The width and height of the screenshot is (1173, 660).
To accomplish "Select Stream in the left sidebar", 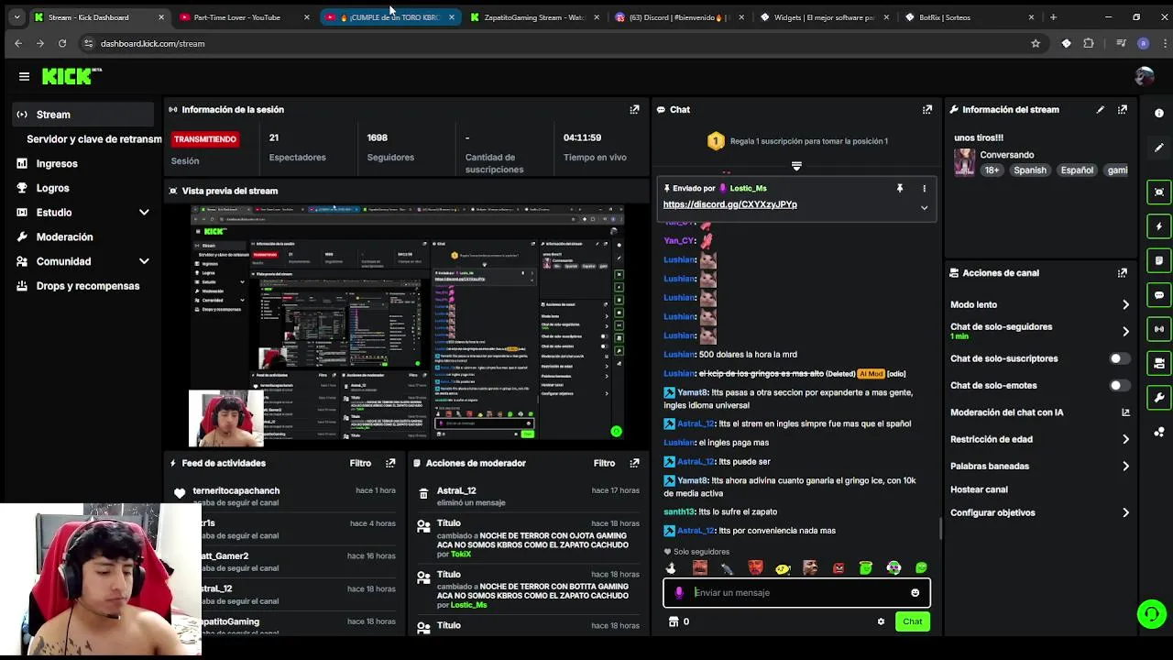I will [84, 115].
